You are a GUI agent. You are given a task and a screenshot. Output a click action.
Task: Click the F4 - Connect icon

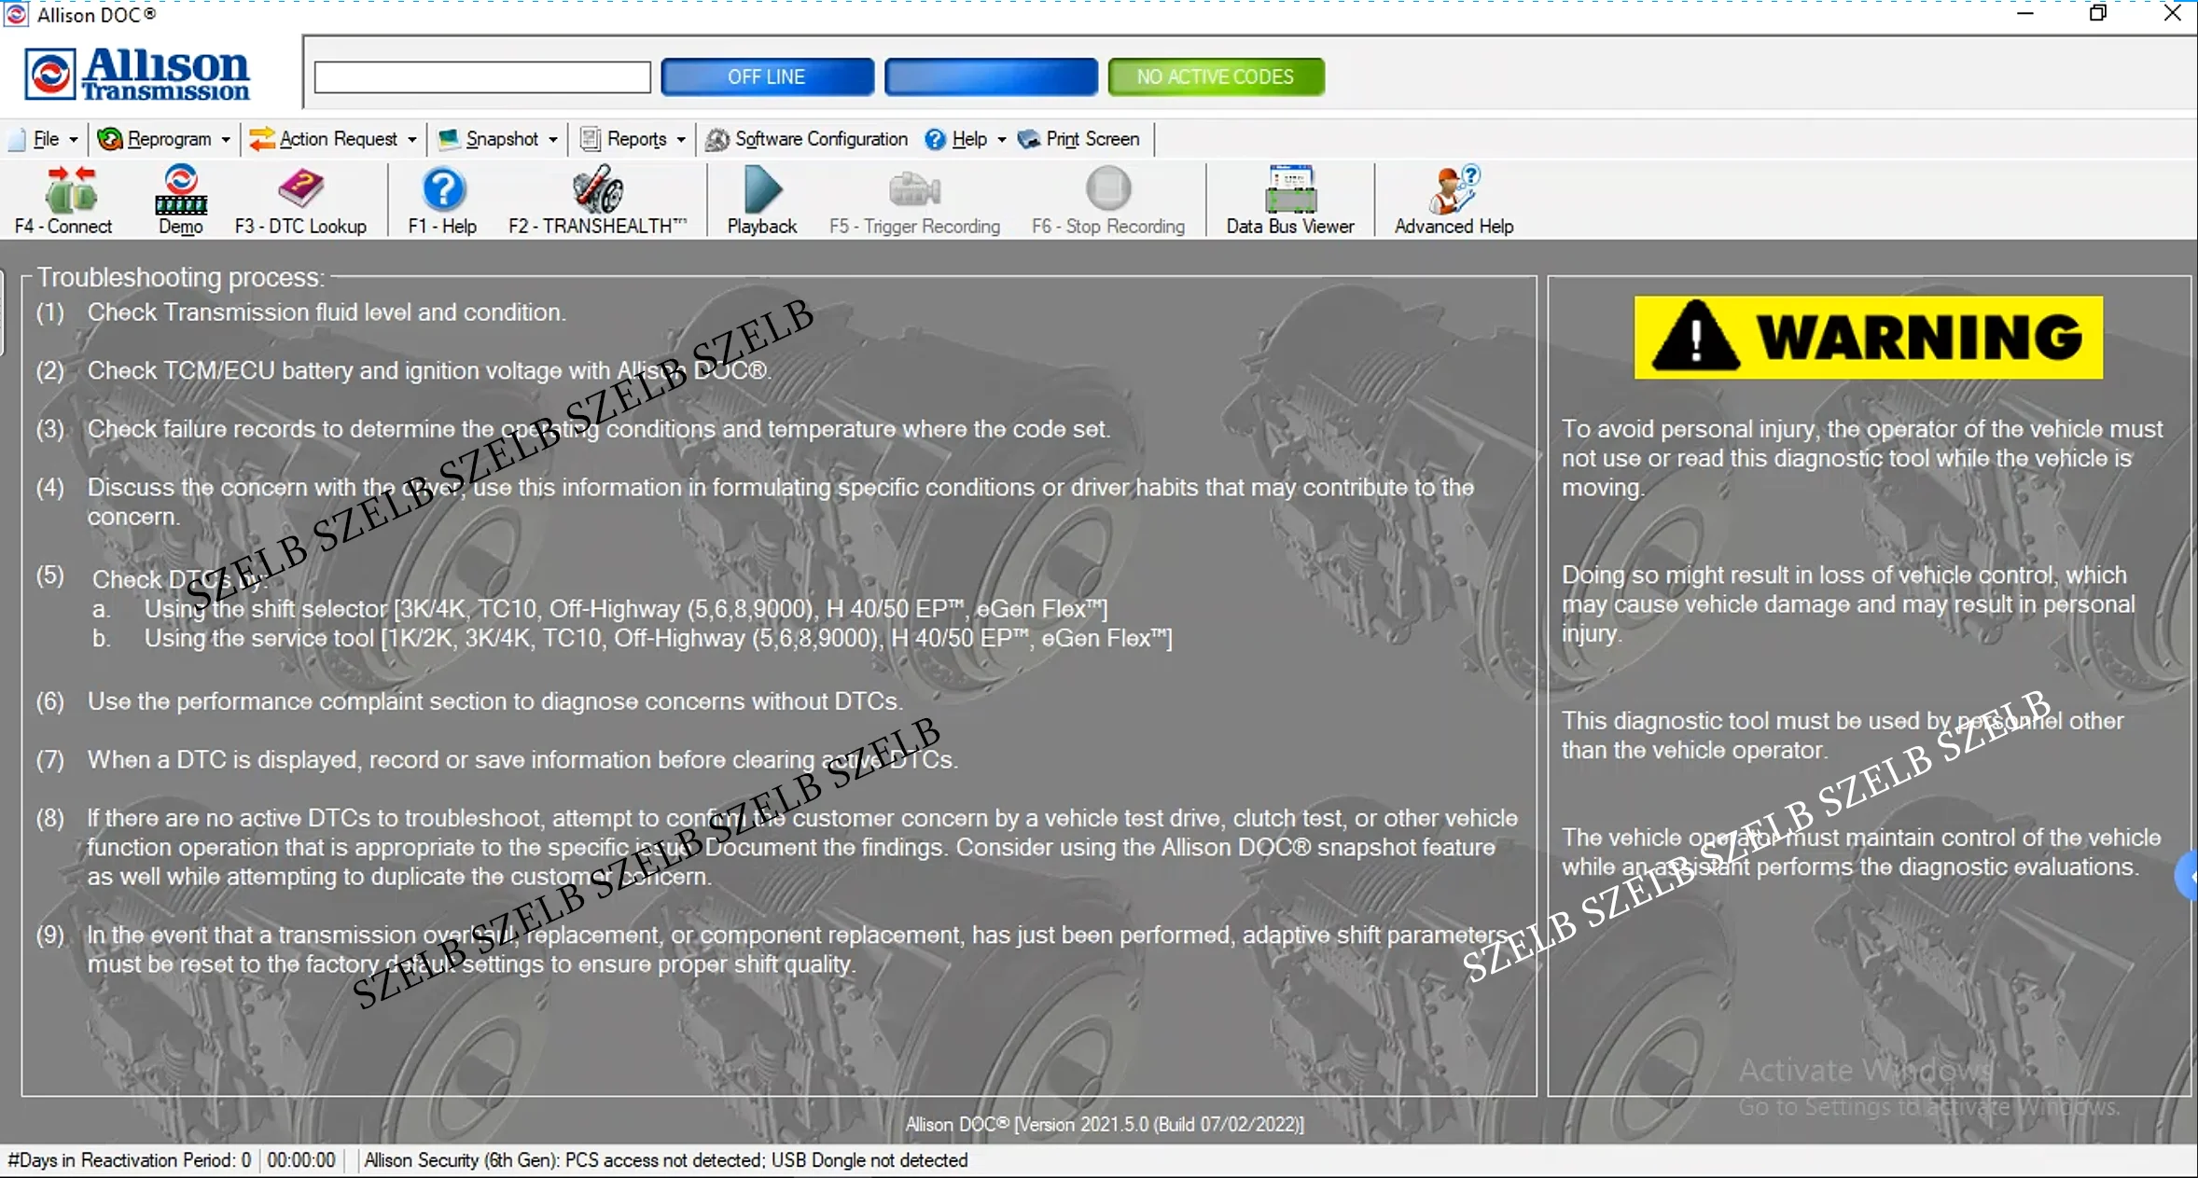(x=70, y=189)
